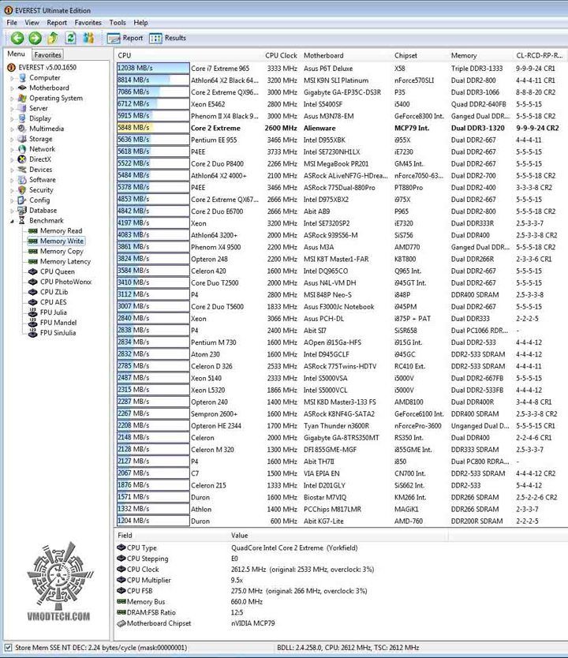Click the EVEREST v5.00.1650 root icon
Screen dimensions: 568x658
(x=11, y=68)
